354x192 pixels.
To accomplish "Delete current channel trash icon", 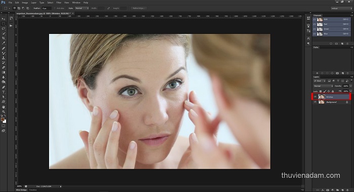I will pos(347,44).
